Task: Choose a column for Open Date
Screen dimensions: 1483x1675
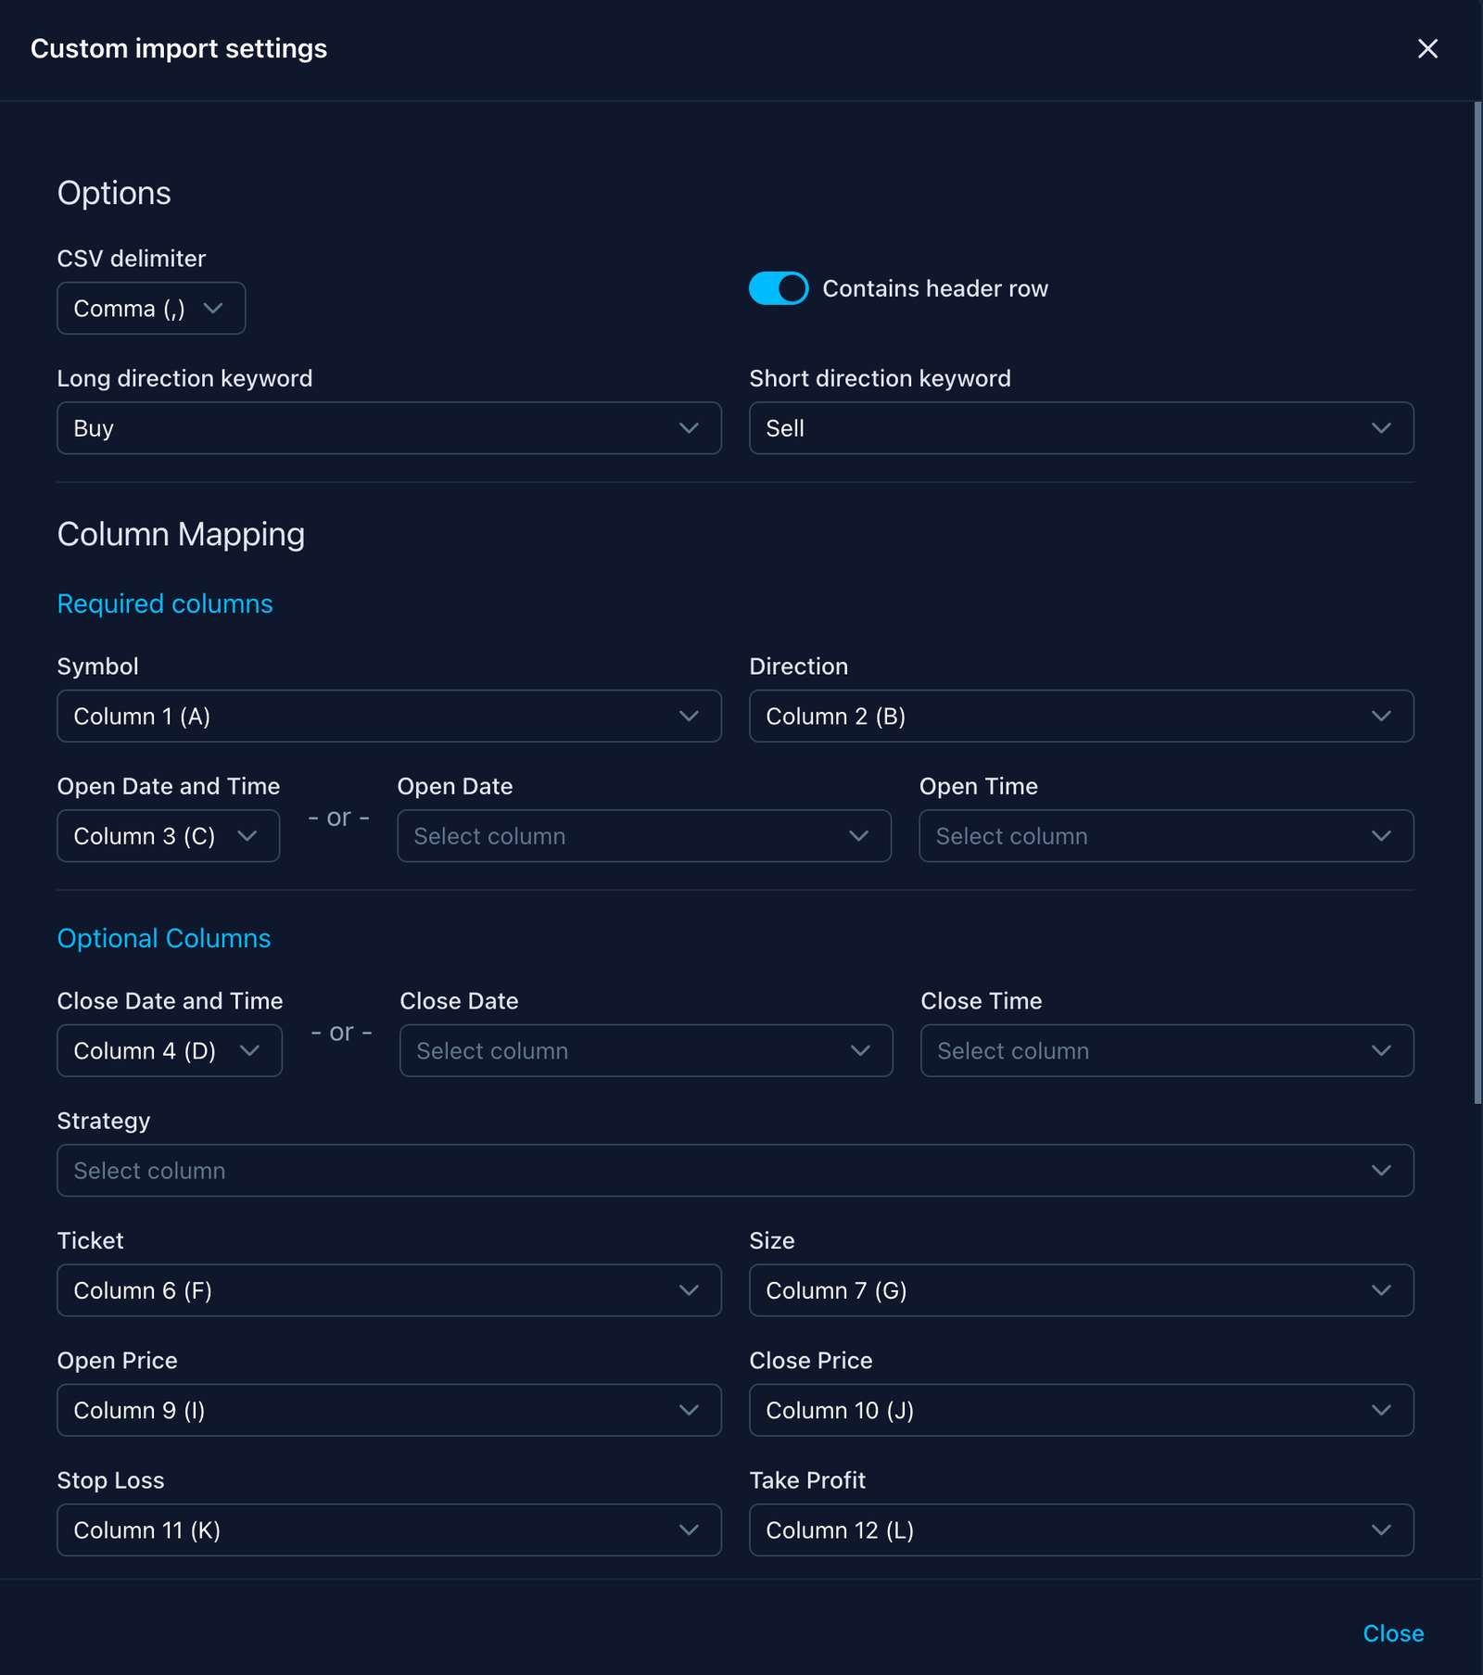Action: point(643,836)
